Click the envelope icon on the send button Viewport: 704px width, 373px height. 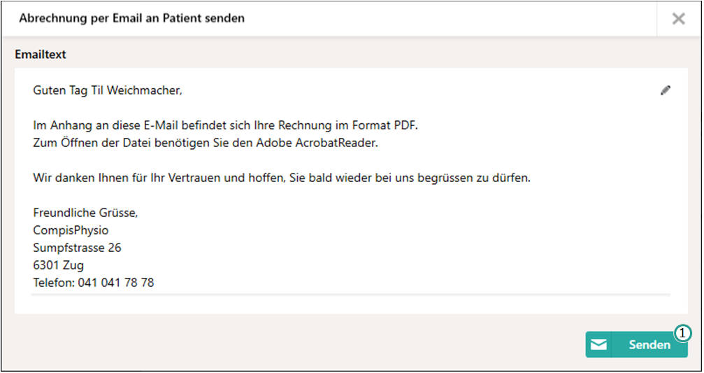[598, 344]
